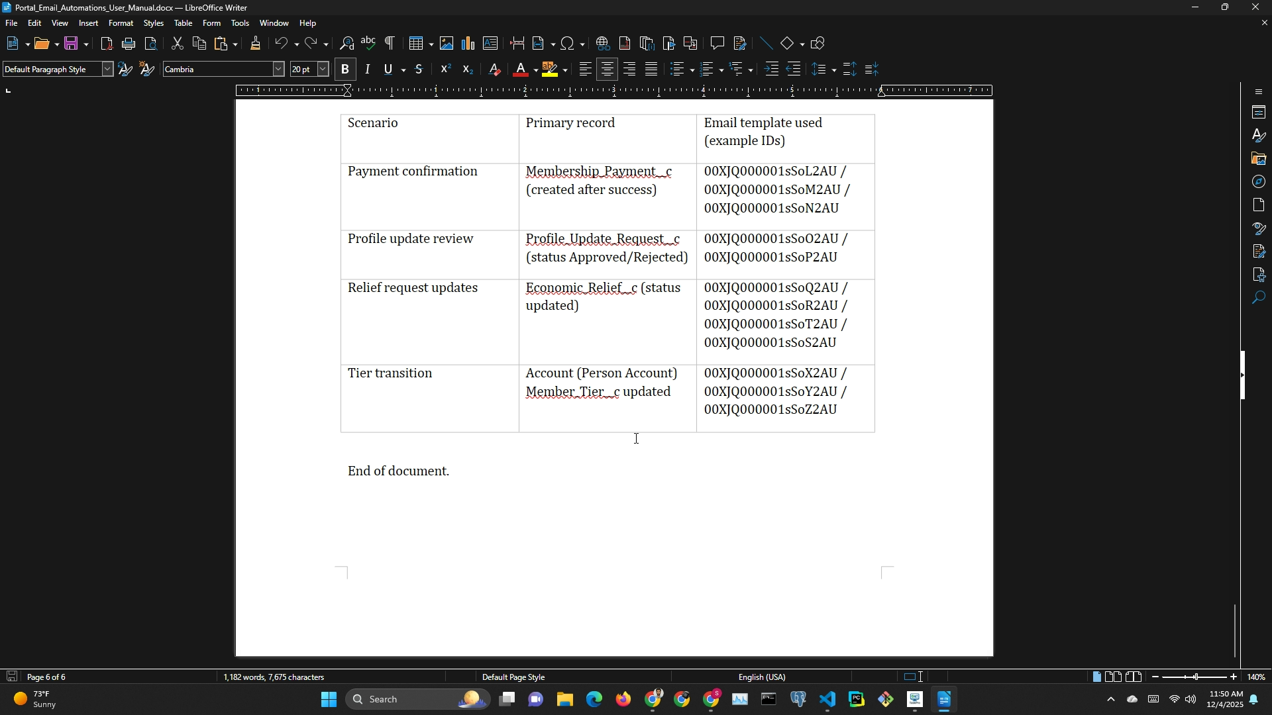Expand the Cambria font name dropdown

pos(279,70)
